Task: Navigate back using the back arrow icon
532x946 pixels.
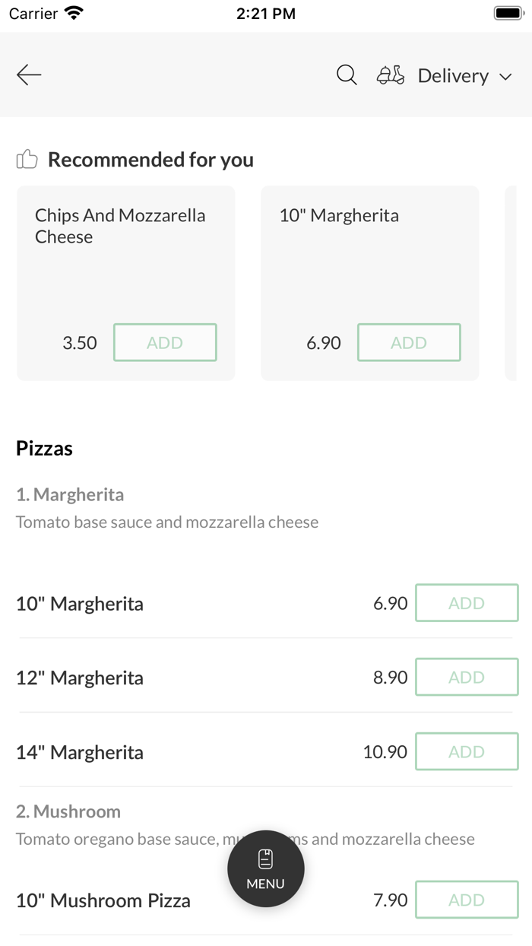Action: (28, 75)
